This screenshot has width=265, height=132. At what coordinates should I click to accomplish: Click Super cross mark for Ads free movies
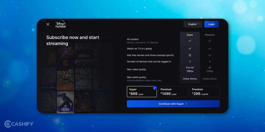click(x=190, y=55)
